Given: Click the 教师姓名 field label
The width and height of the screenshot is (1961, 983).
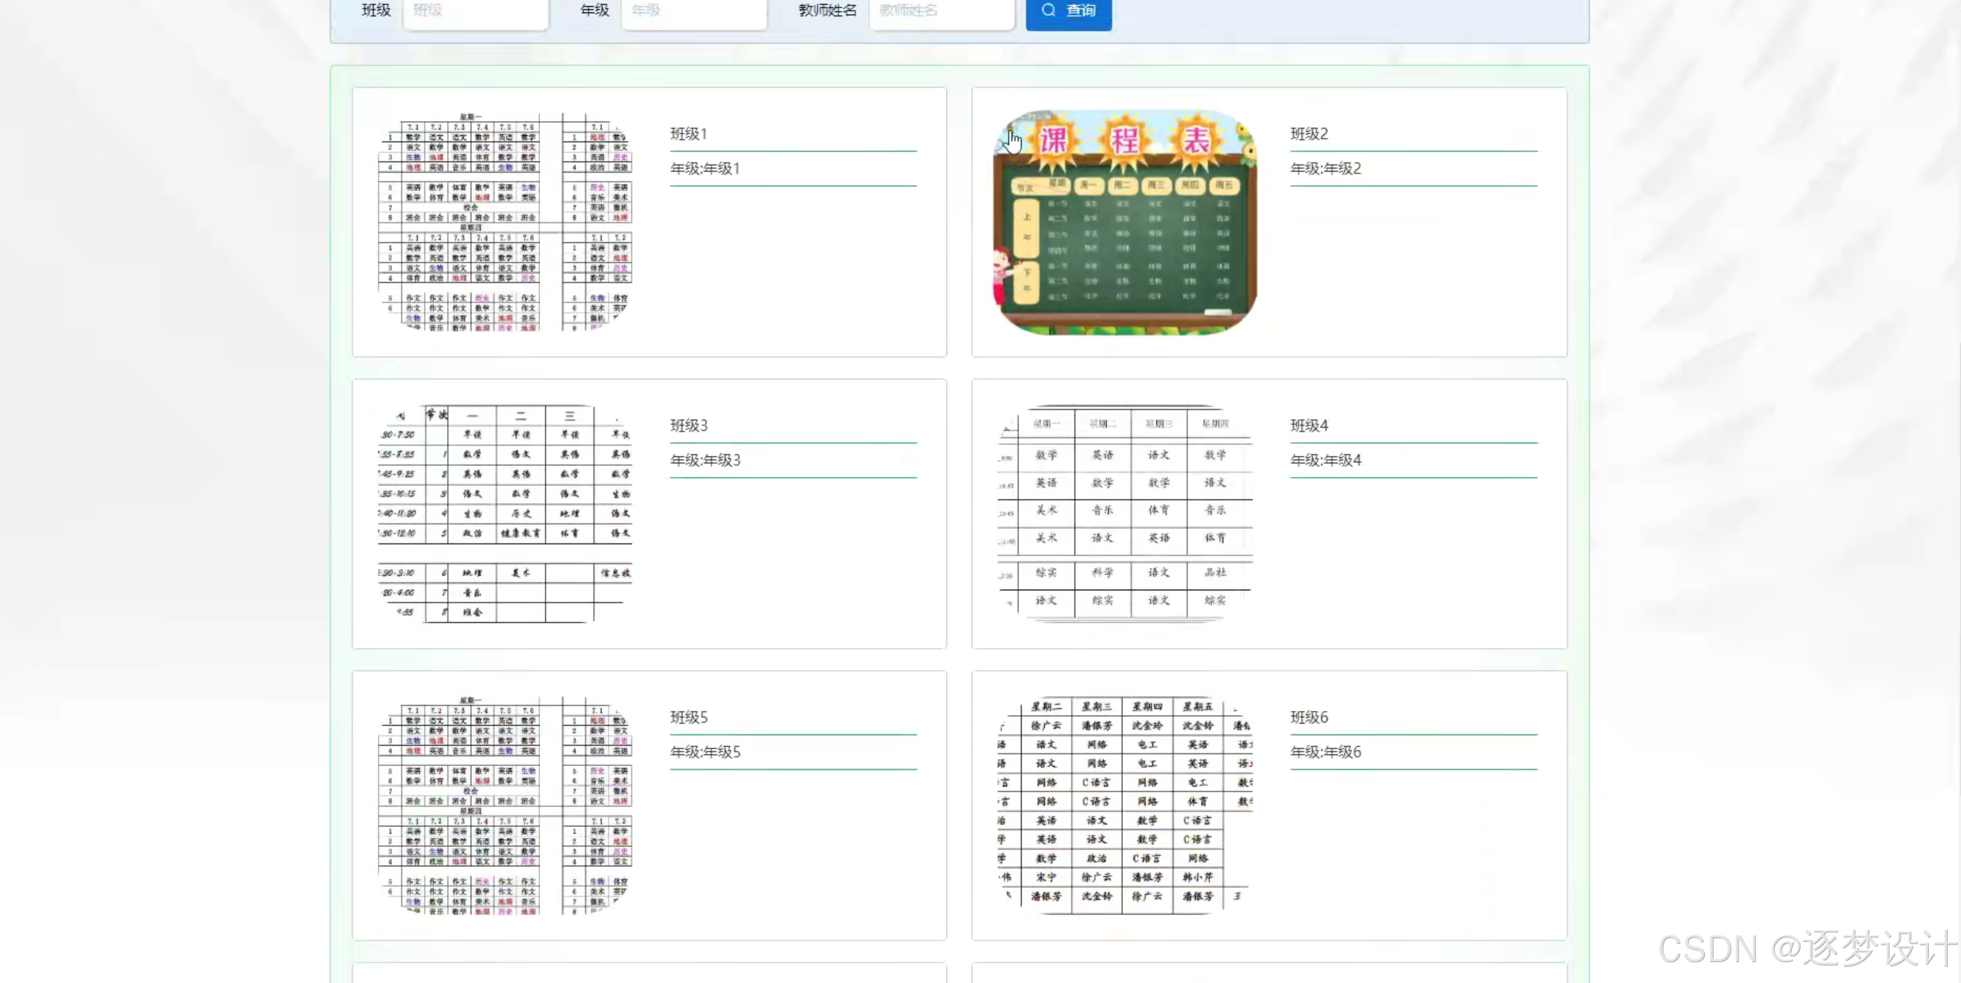Looking at the screenshot, I should pos(828,10).
